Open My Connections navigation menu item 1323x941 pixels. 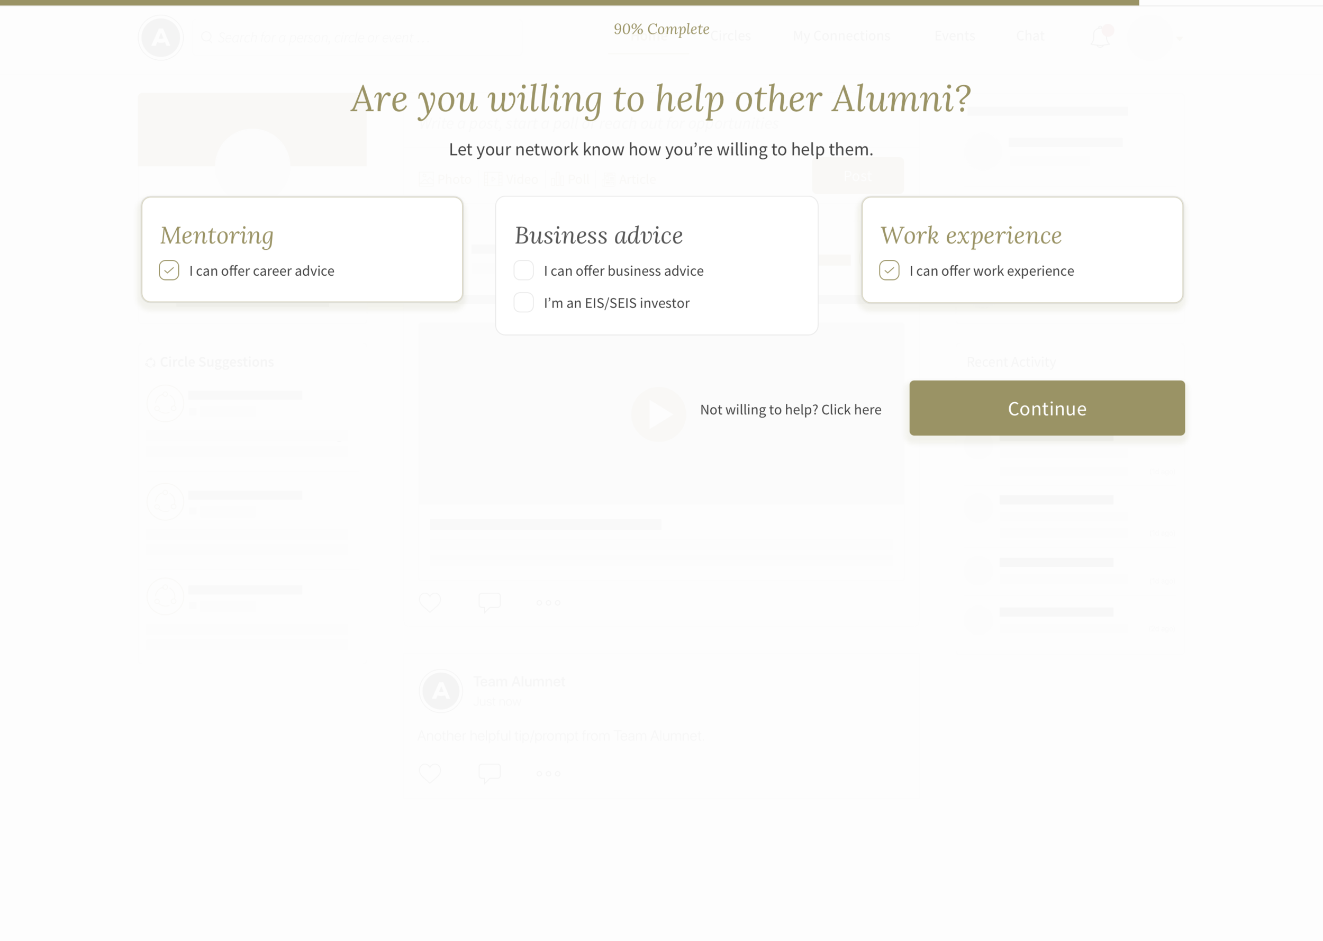[840, 35]
